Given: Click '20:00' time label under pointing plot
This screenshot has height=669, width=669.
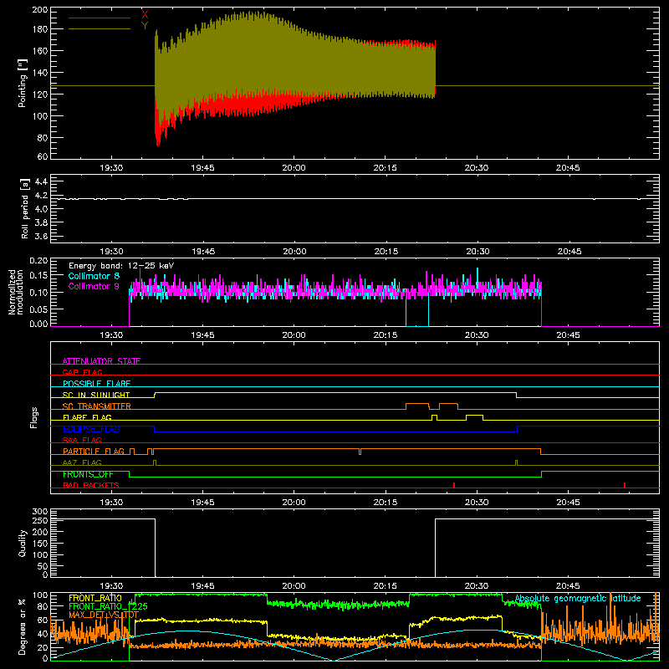Looking at the screenshot, I should coord(294,168).
